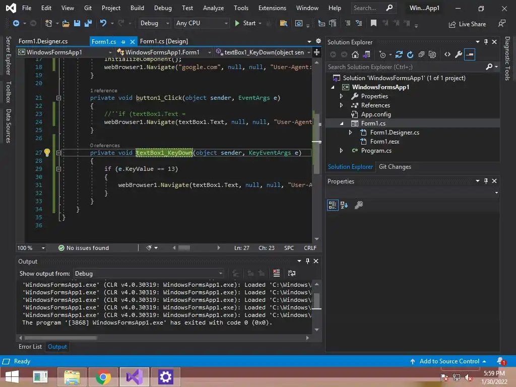Toggle word wrap in Output window
516x387 pixels.
[x=291, y=273]
